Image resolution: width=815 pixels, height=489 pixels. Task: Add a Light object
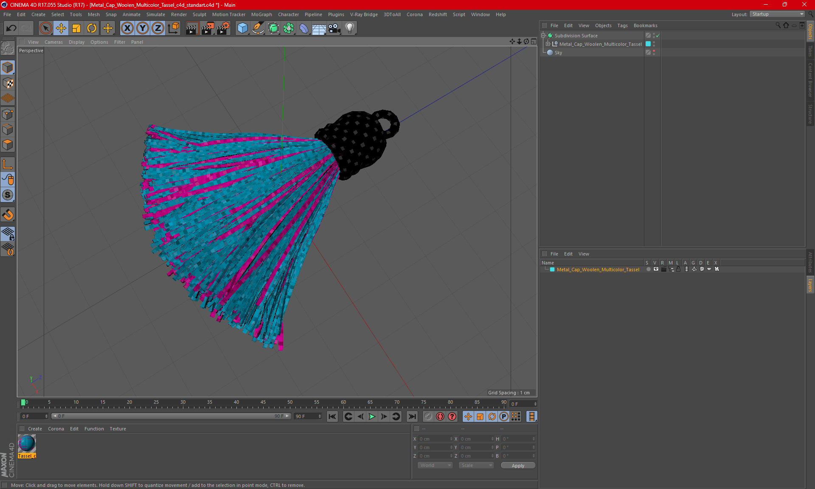(x=350, y=28)
